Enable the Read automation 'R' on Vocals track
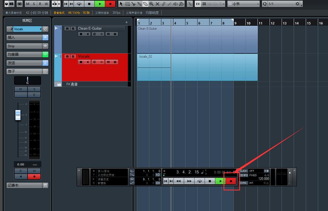Image resolution: width=328 pixels, height=211 pixels. tap(108, 62)
